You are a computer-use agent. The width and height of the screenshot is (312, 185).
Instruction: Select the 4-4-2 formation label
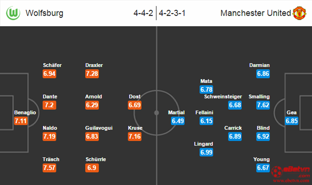pos(143,13)
